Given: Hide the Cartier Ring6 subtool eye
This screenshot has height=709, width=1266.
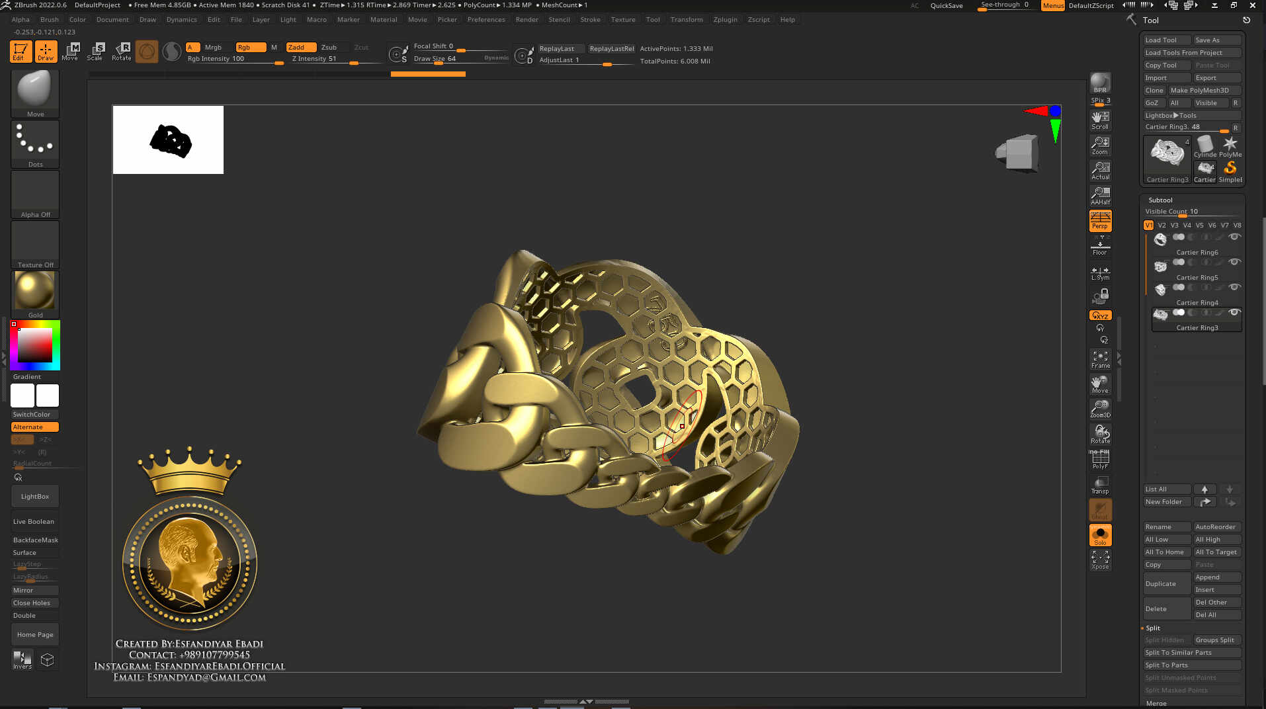Looking at the screenshot, I should coord(1234,237).
